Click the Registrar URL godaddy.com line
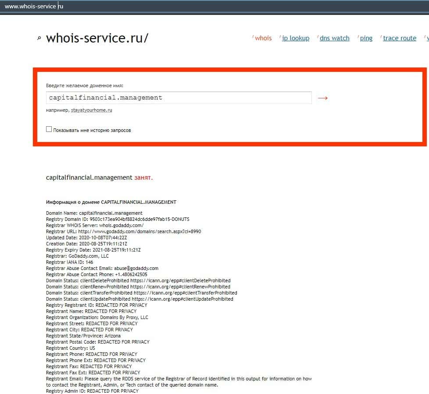Image resolution: width=429 pixels, height=394 pixels. (123, 231)
